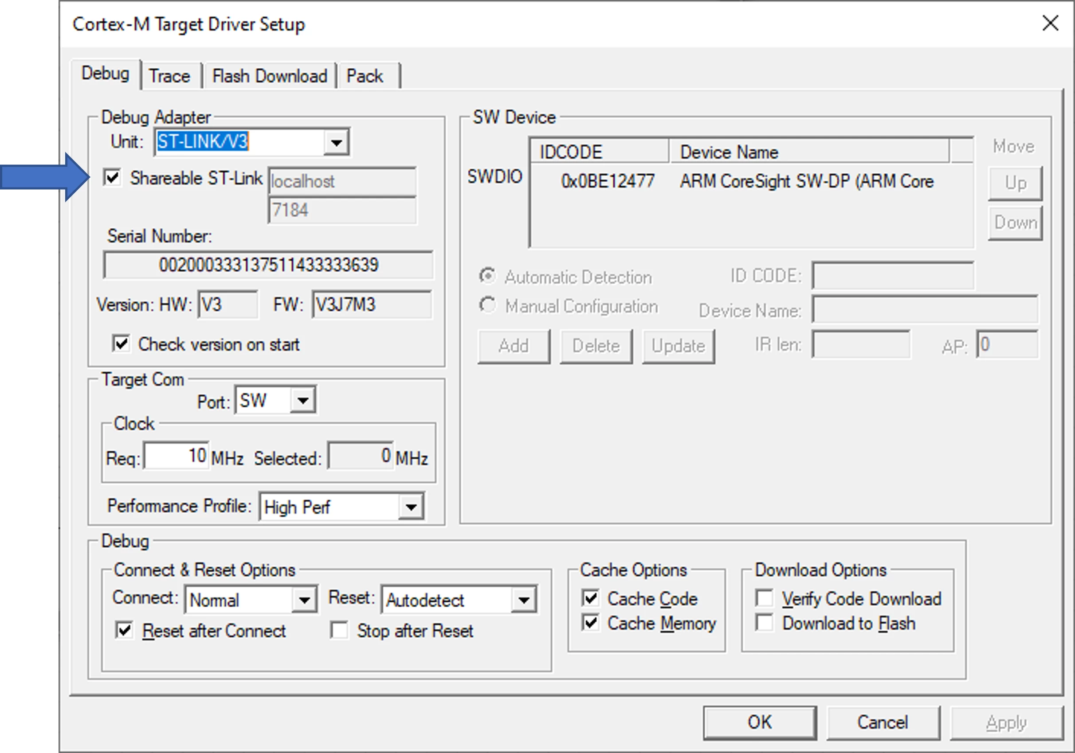Click the Apply button
This screenshot has height=753, width=1075.
point(1006,722)
